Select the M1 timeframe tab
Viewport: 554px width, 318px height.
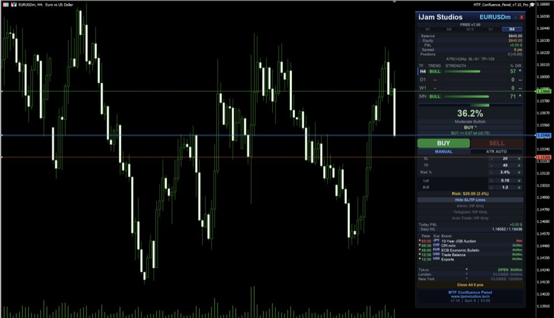[x=428, y=29]
